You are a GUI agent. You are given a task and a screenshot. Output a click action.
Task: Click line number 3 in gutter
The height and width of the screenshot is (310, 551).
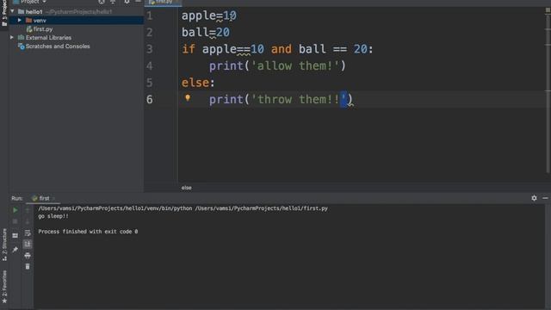click(150, 49)
